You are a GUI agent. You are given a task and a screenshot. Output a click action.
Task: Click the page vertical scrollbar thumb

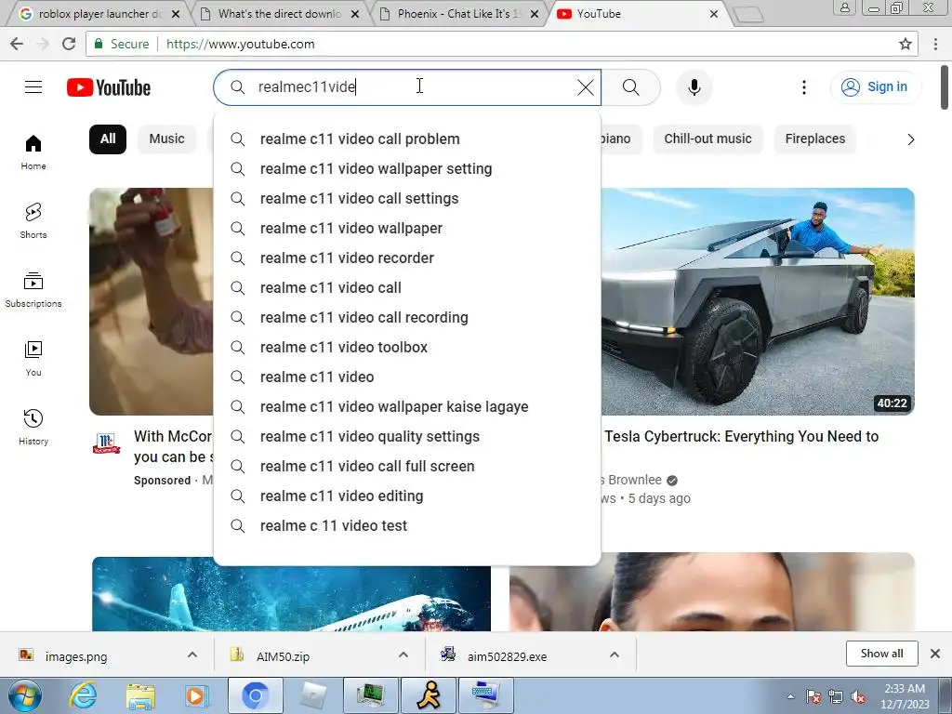945,86
